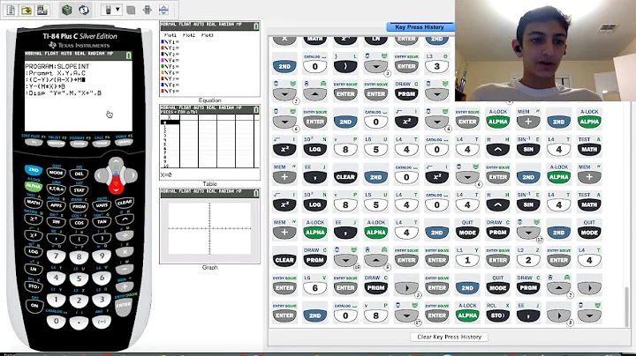Toggle the blue key press history view icon

(84, 10)
